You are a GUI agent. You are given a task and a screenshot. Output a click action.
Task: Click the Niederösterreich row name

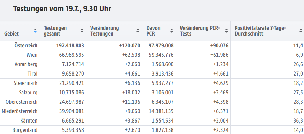tap(20, 111)
